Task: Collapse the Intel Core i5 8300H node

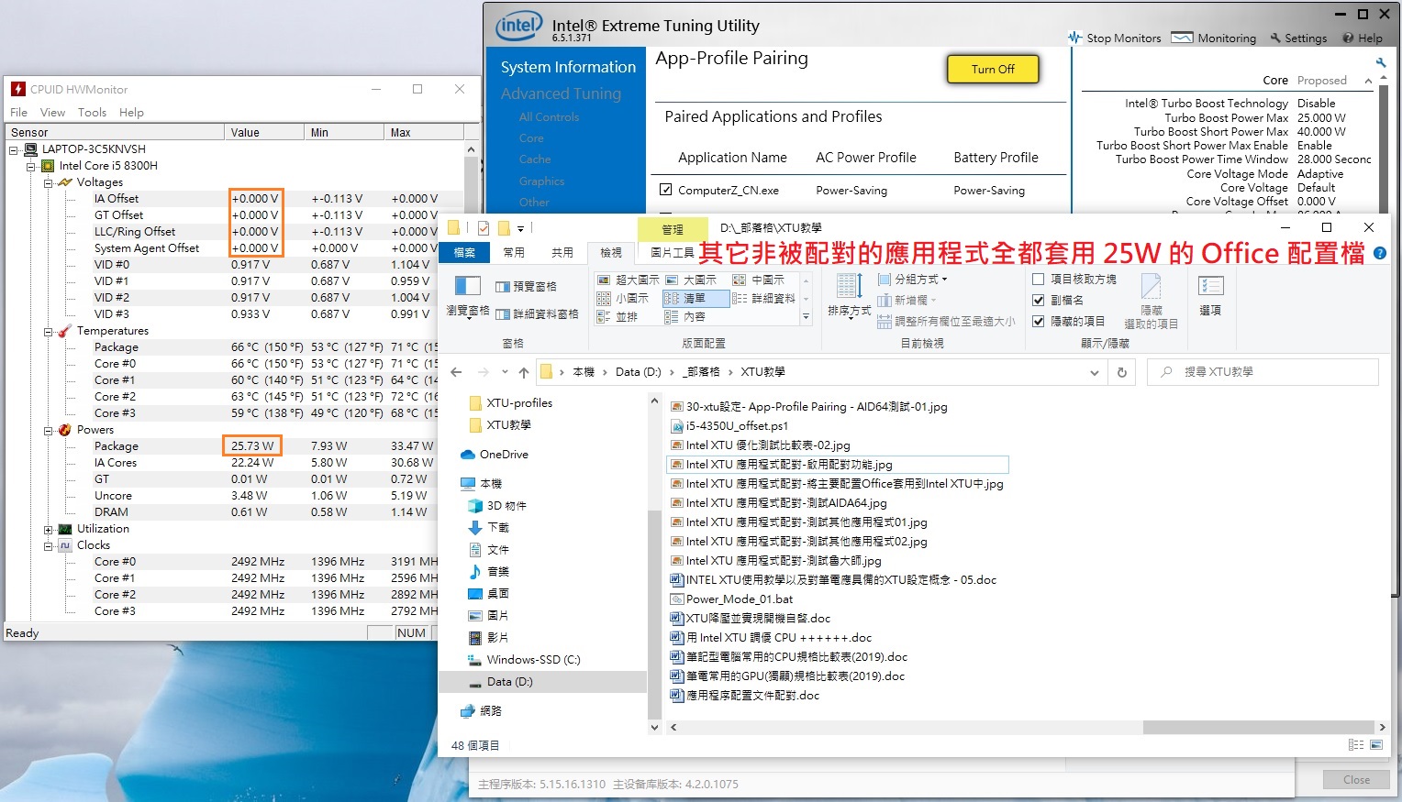Action: (30, 166)
